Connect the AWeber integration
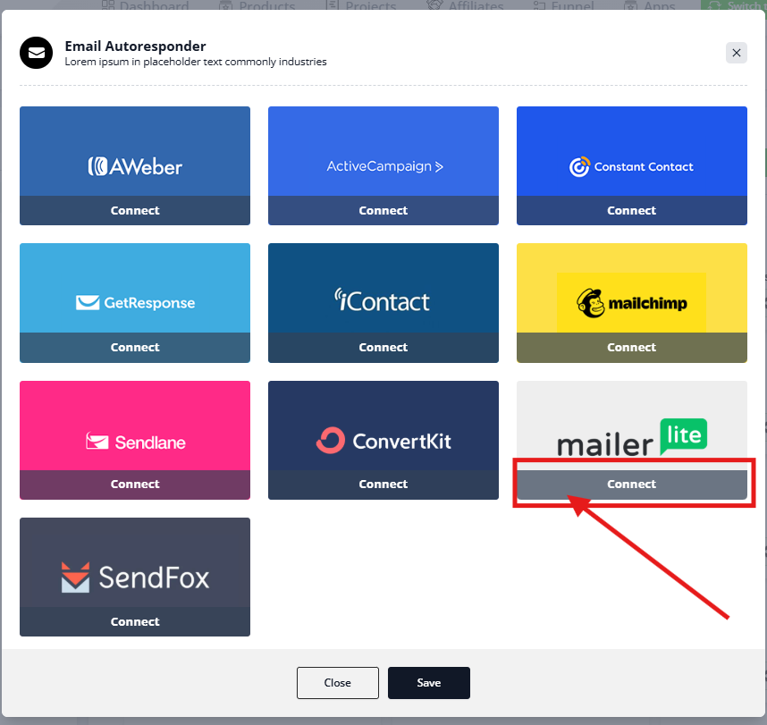This screenshot has height=725, width=767. coord(134,210)
